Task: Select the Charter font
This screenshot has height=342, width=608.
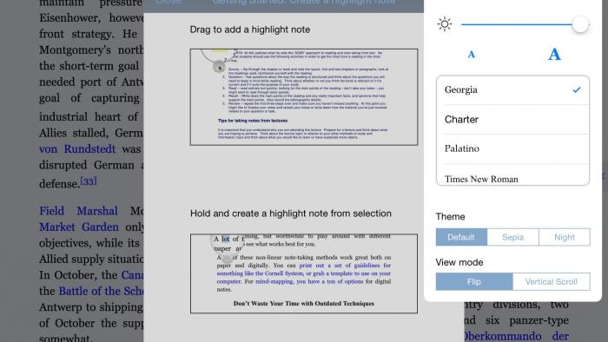Action: [512, 119]
